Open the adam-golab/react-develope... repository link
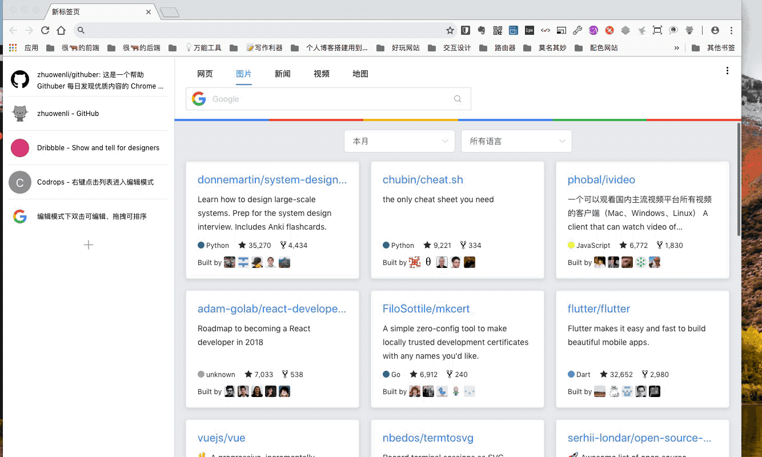 point(272,309)
